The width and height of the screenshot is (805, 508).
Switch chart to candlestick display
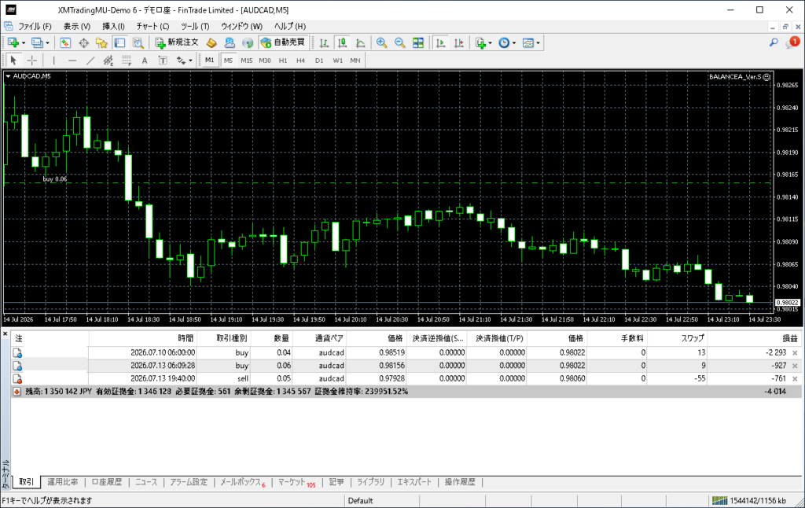(342, 42)
